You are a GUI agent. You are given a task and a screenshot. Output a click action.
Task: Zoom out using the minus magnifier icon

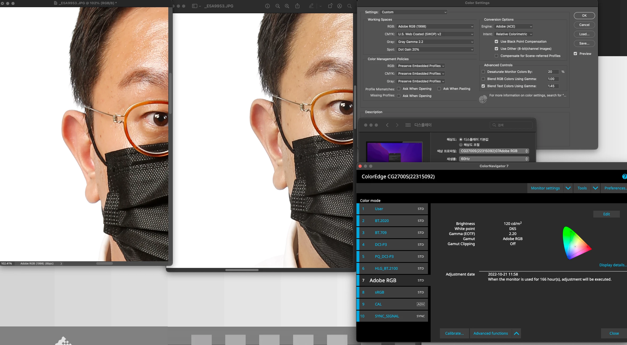point(277,6)
